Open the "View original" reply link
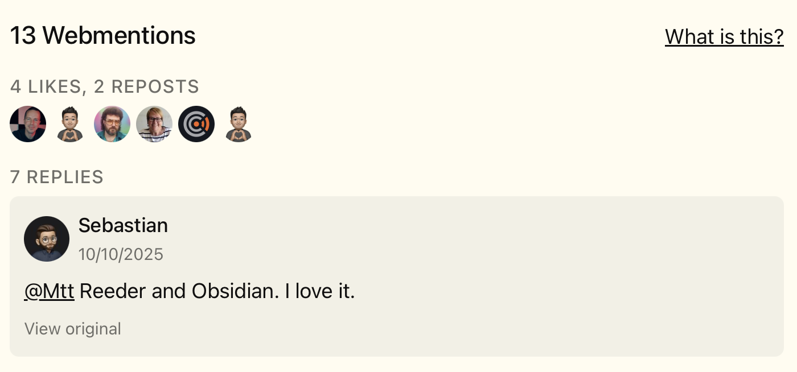The height and width of the screenshot is (372, 797). (73, 329)
